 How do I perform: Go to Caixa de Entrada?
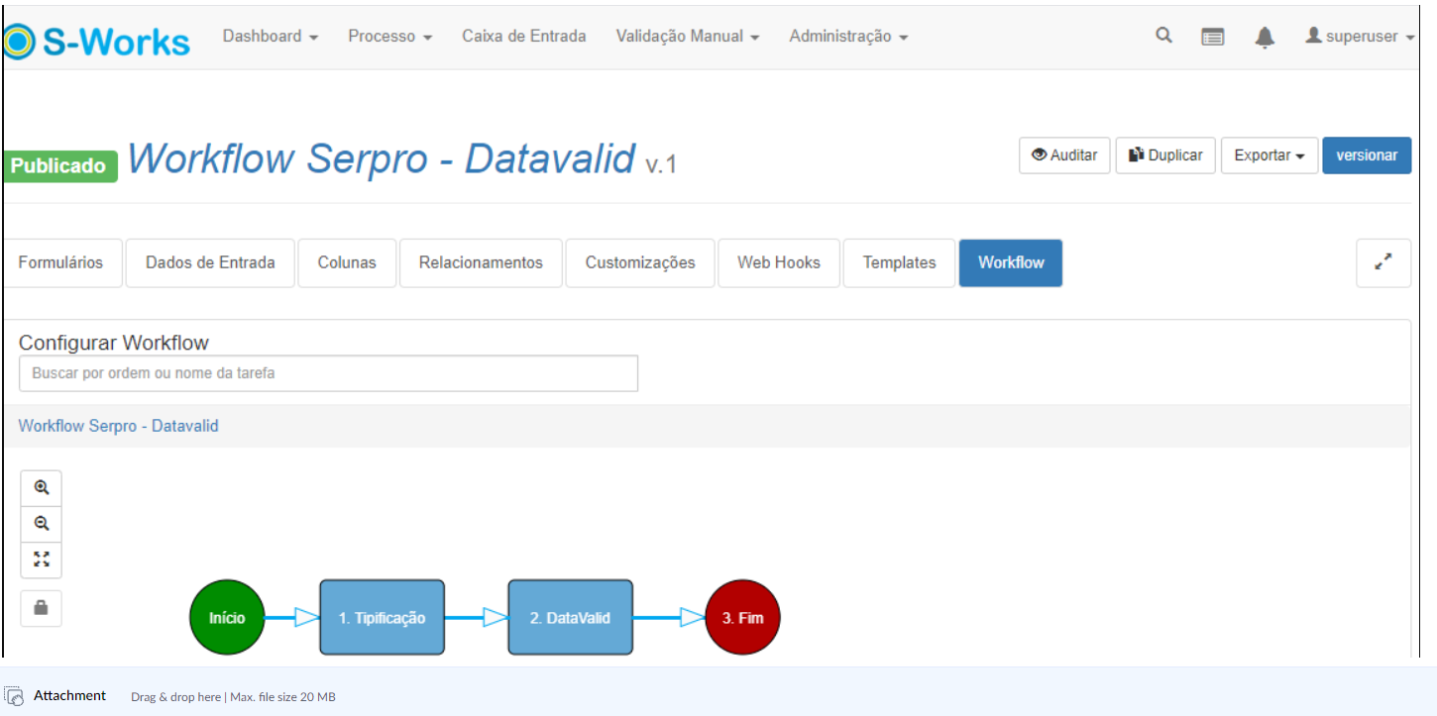tap(524, 37)
